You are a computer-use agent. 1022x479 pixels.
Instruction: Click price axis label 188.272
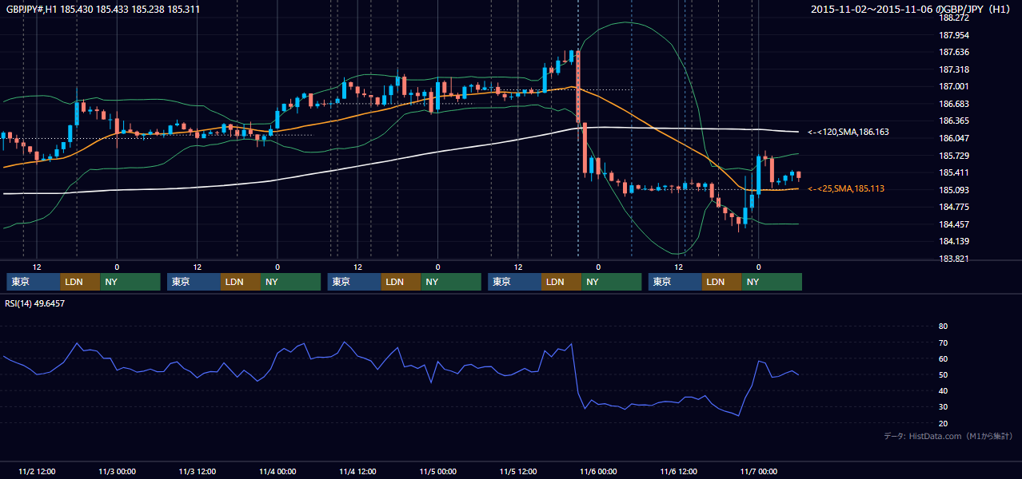(954, 18)
